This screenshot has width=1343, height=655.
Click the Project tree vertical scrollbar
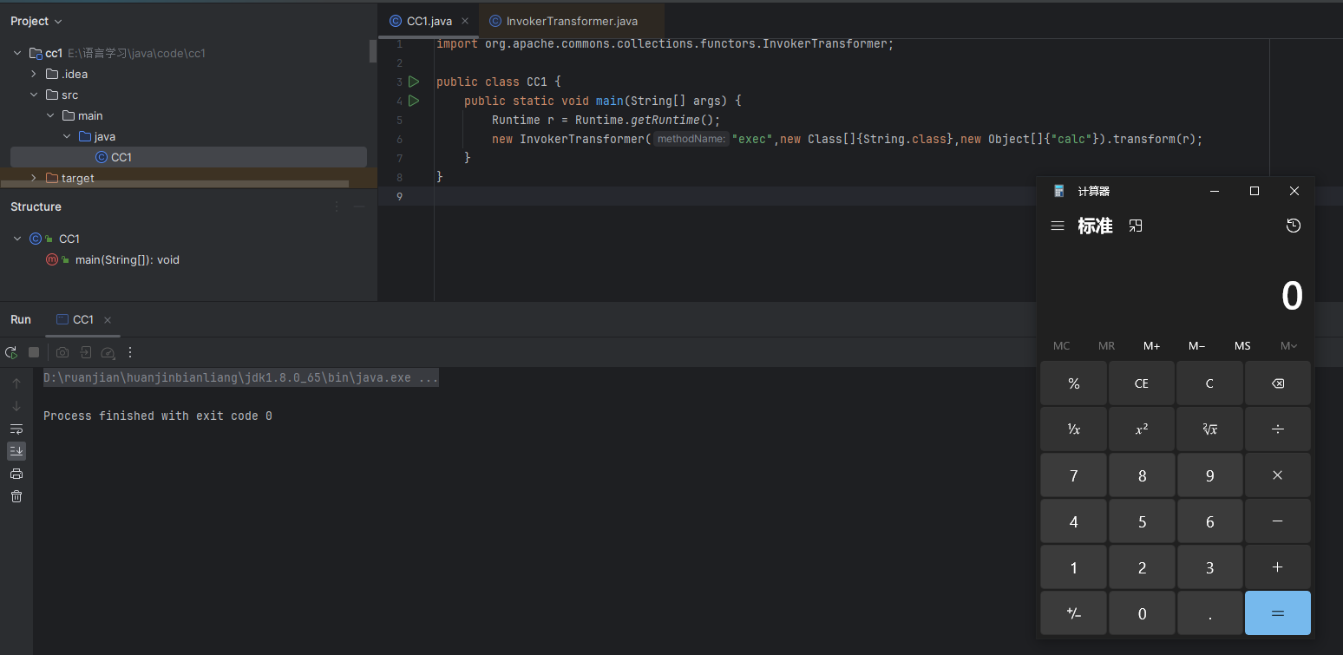(x=373, y=51)
